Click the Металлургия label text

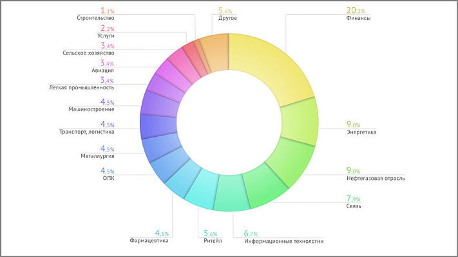point(97,155)
